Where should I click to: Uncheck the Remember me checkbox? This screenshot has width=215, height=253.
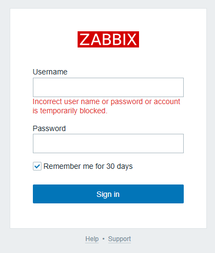37,166
